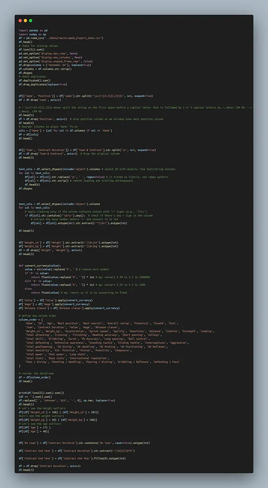Click the line splitting 'name' into Name and Position
The image size is (268, 488).
(x=85, y=96)
